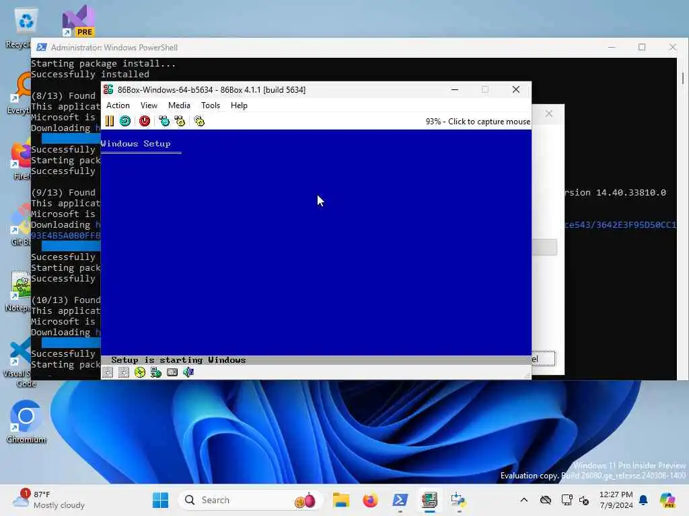Open the Chromium desktop shortcut
The image size is (689, 516).
[26, 422]
